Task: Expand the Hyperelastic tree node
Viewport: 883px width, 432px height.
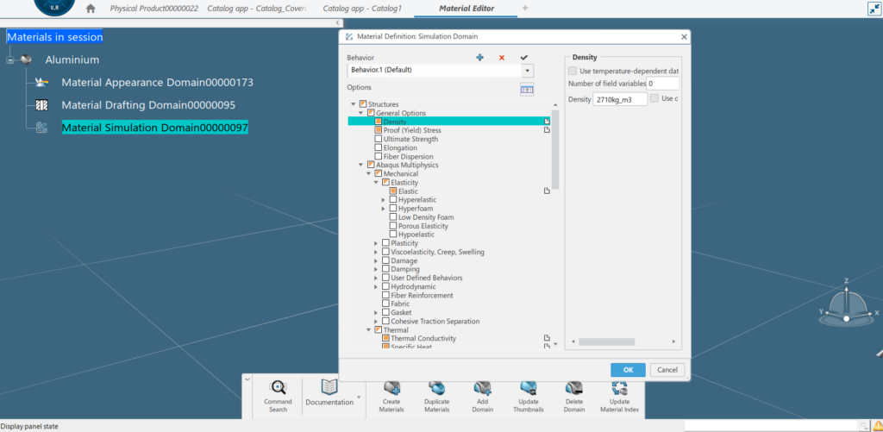Action: pos(383,200)
